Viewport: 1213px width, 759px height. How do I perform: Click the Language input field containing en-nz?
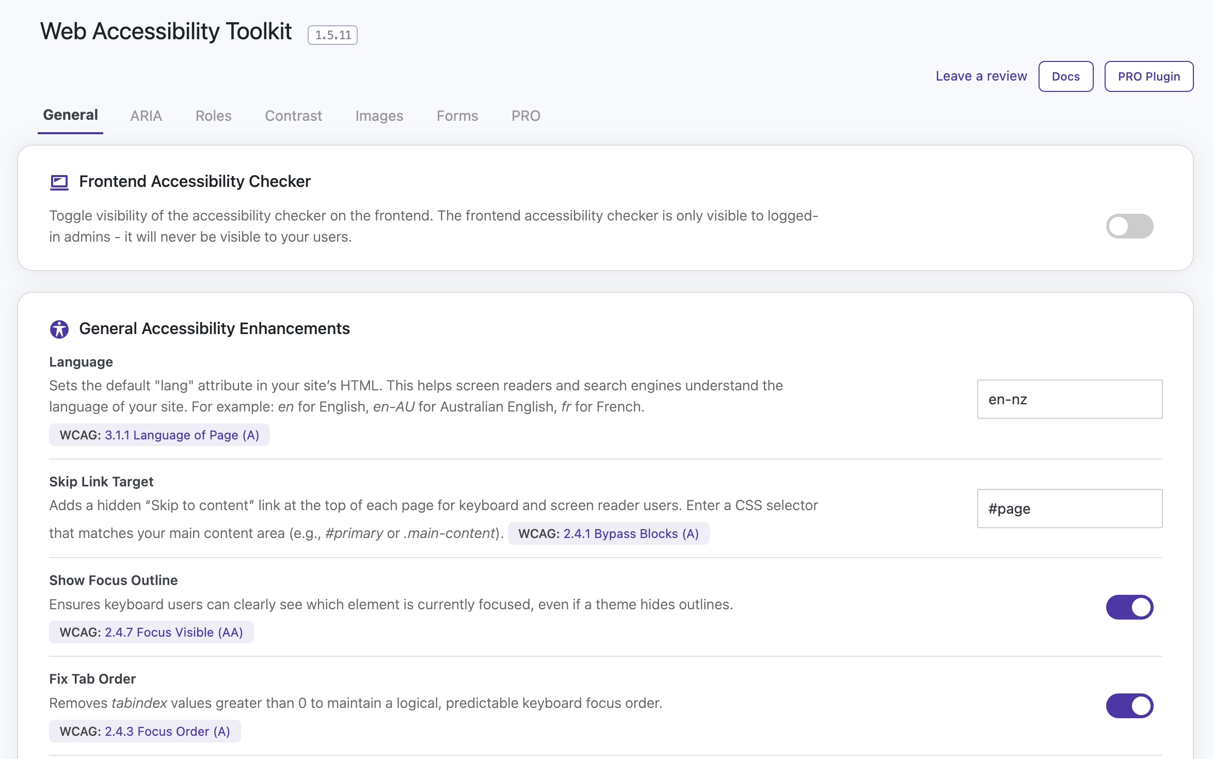1069,399
